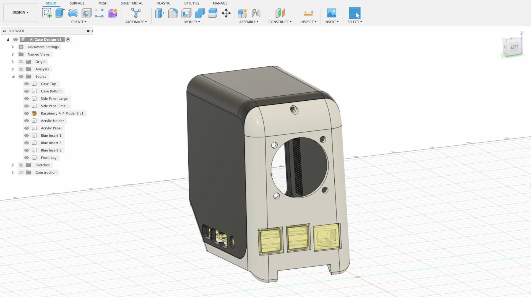
Task: Open the Design workspace switcher
Action: coord(20,12)
